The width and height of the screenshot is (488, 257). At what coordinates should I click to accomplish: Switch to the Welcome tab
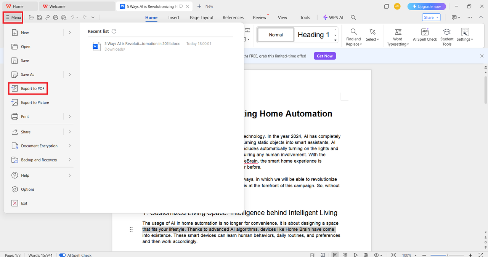click(76, 6)
